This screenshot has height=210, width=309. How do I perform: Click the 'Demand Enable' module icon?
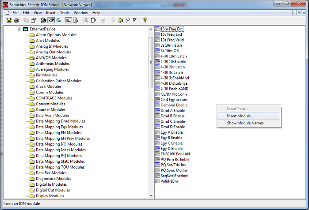pos(157,105)
